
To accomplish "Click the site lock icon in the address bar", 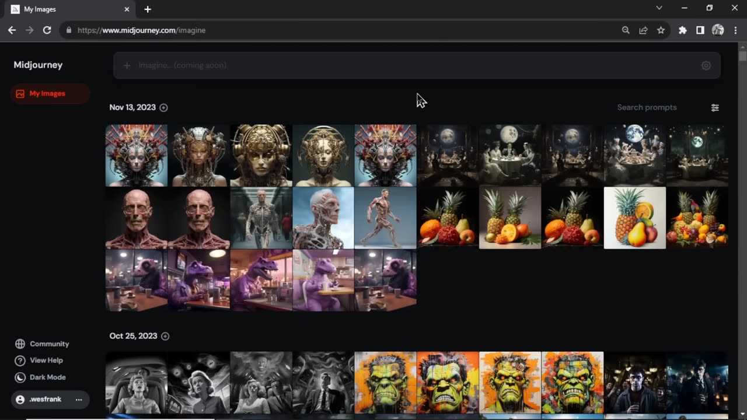I will (x=69, y=30).
